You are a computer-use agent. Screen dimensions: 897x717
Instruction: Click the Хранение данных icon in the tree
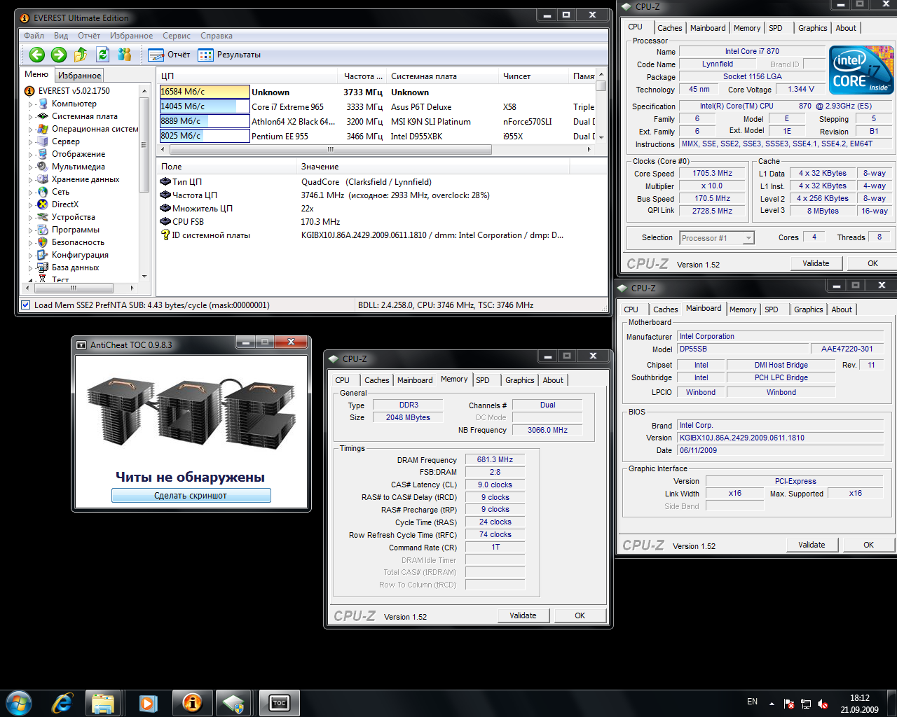tap(43, 179)
